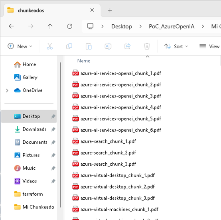This screenshot has width=221, height=220.
Task: Go up one folder level arrow
Action: point(50,26)
